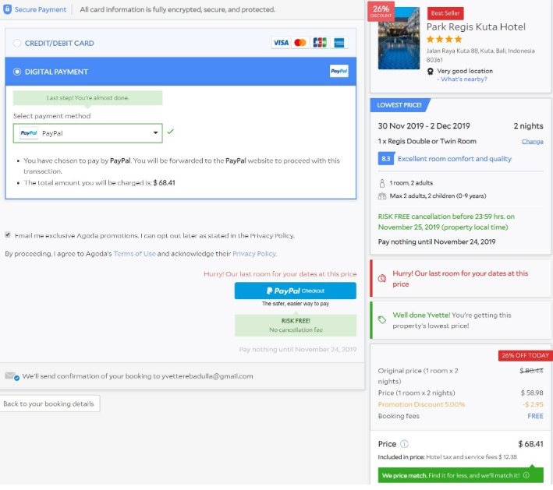This screenshot has width=553, height=490.
Task: Click the Last step! You're almost done message
Action: click(x=88, y=98)
